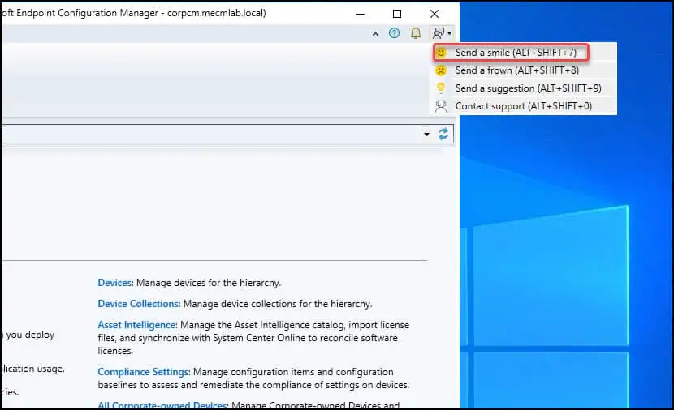Expand the address bar dropdown arrow

(x=426, y=135)
